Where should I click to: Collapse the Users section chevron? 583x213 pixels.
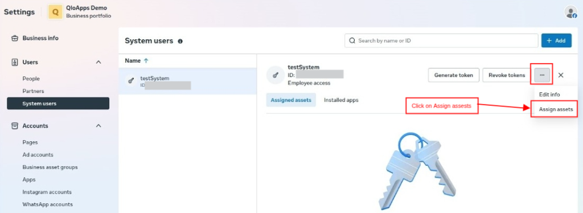tap(98, 62)
